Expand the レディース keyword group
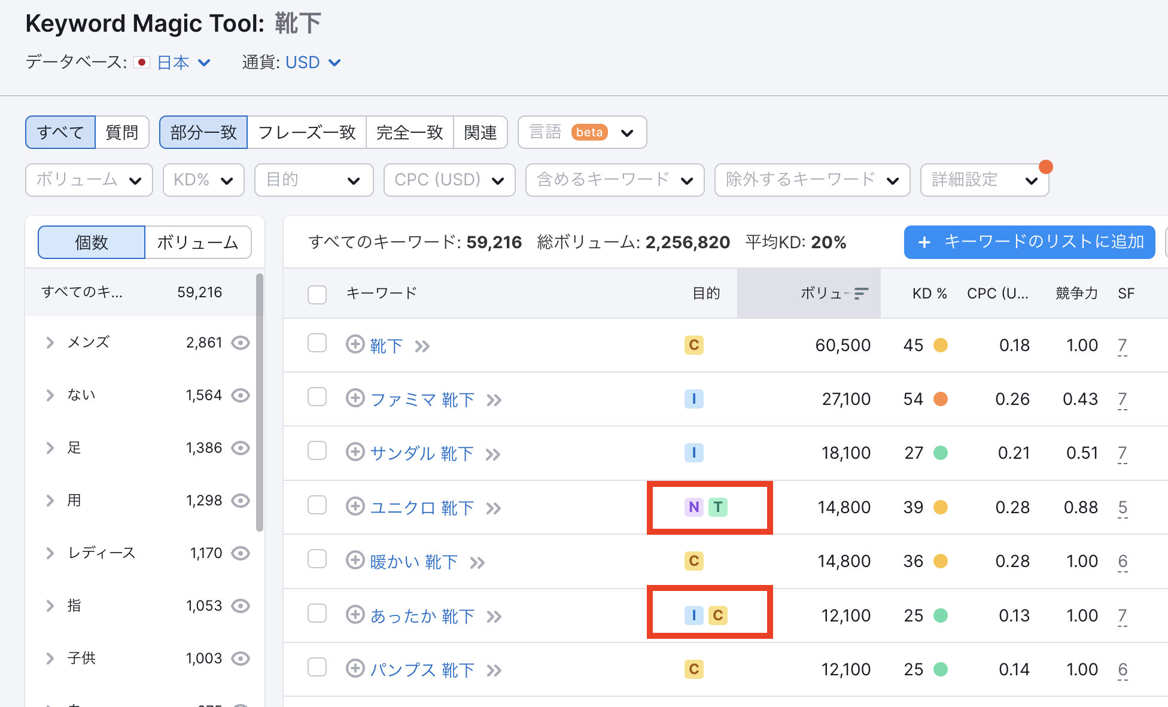1168x707 pixels. point(50,553)
